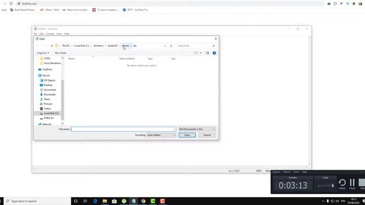365x205 pixels.
Task: Click 'Windows' in the address breadcrumb
Action: coord(98,46)
